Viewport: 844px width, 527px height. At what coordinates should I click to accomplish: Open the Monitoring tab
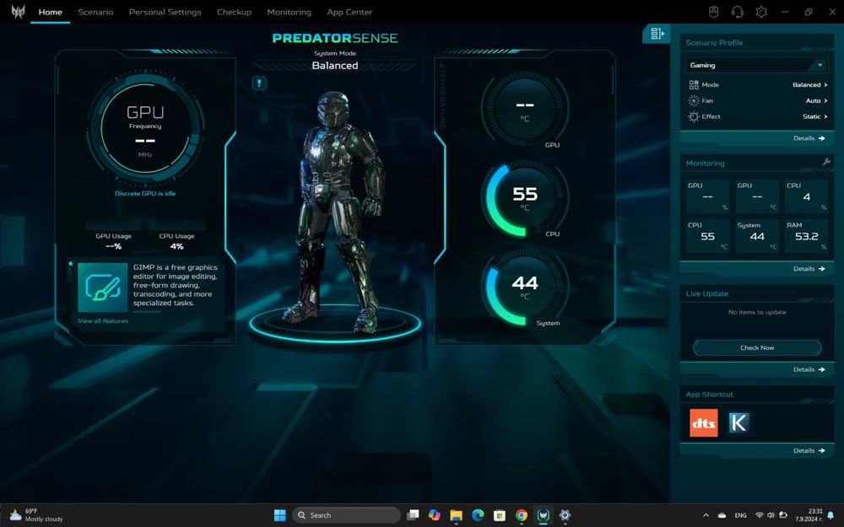tap(289, 12)
